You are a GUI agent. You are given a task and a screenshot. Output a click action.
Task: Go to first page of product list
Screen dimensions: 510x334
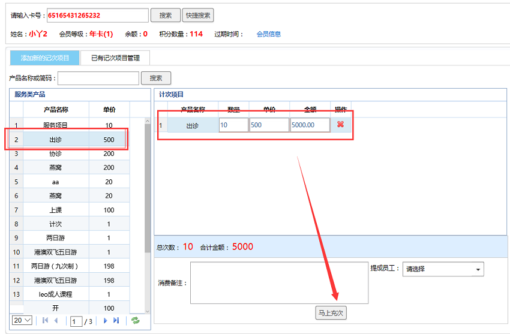coord(45,321)
